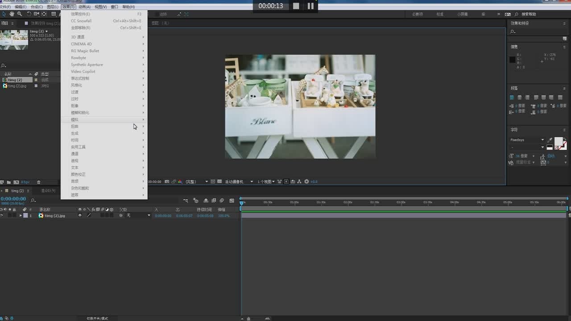Click the current timecode 0:00:00:00 field
571x321 pixels.
tap(13, 199)
